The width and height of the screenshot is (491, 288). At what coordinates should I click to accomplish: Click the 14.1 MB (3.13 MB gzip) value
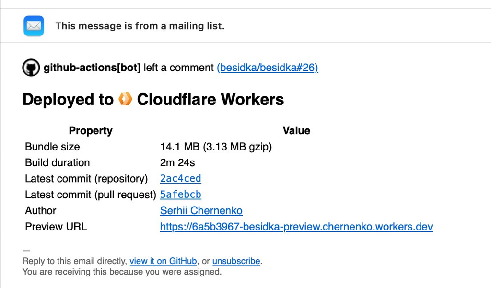coord(216,147)
